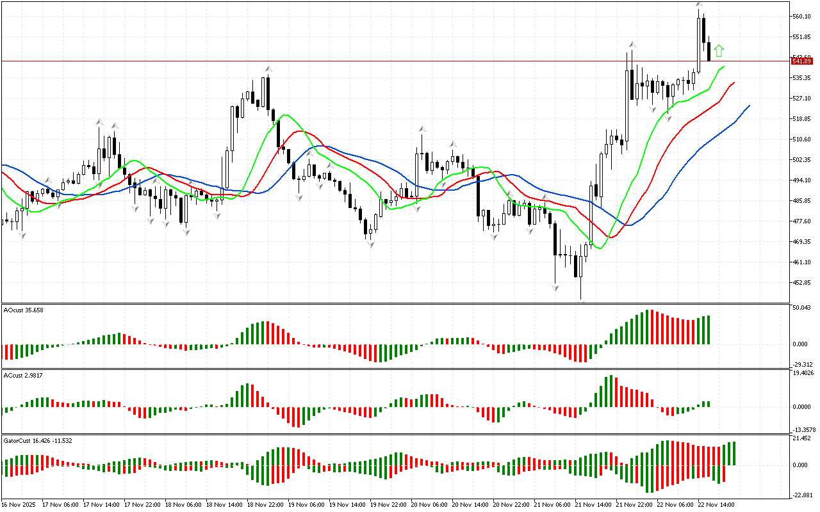Viewport: 820px width, 512px height.
Task: Click the red 541.89 current price tag
Action: [802, 60]
